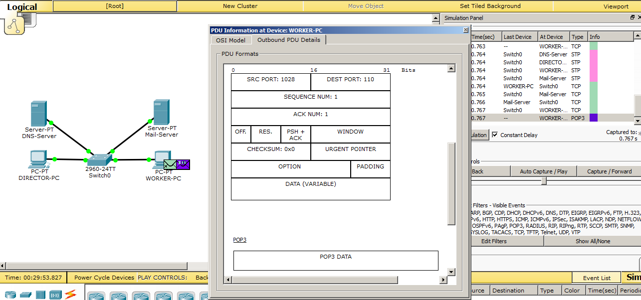641x300 pixels.
Task: Select the 0.765 TCP event row
Action: [x=552, y=94]
